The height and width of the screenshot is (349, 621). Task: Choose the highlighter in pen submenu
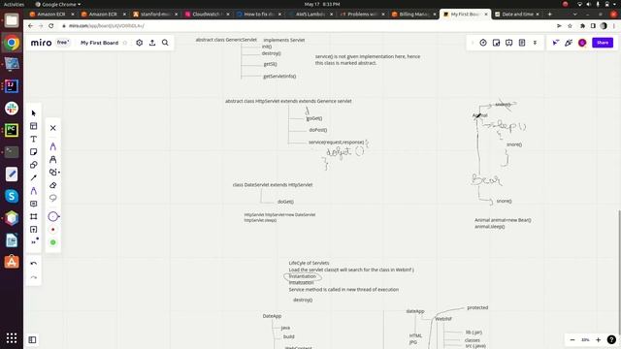(x=53, y=159)
